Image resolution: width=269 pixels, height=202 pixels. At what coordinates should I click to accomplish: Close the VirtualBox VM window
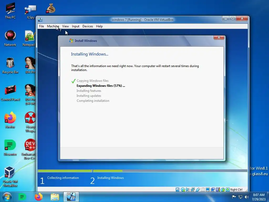click(x=242, y=19)
